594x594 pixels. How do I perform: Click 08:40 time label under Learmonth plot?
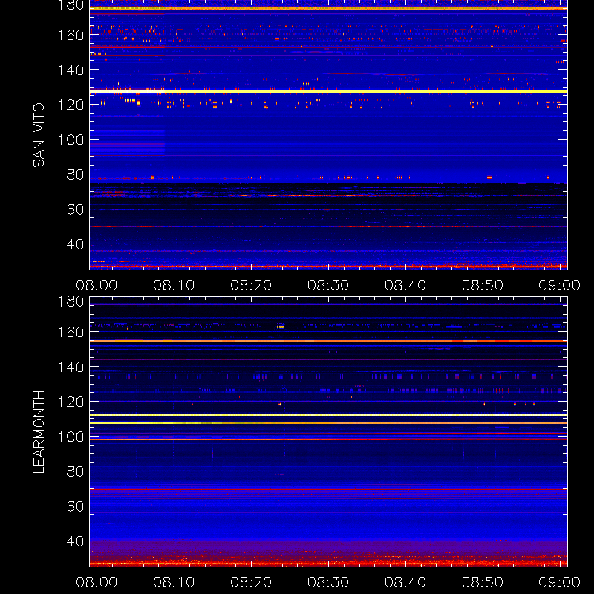405,582
